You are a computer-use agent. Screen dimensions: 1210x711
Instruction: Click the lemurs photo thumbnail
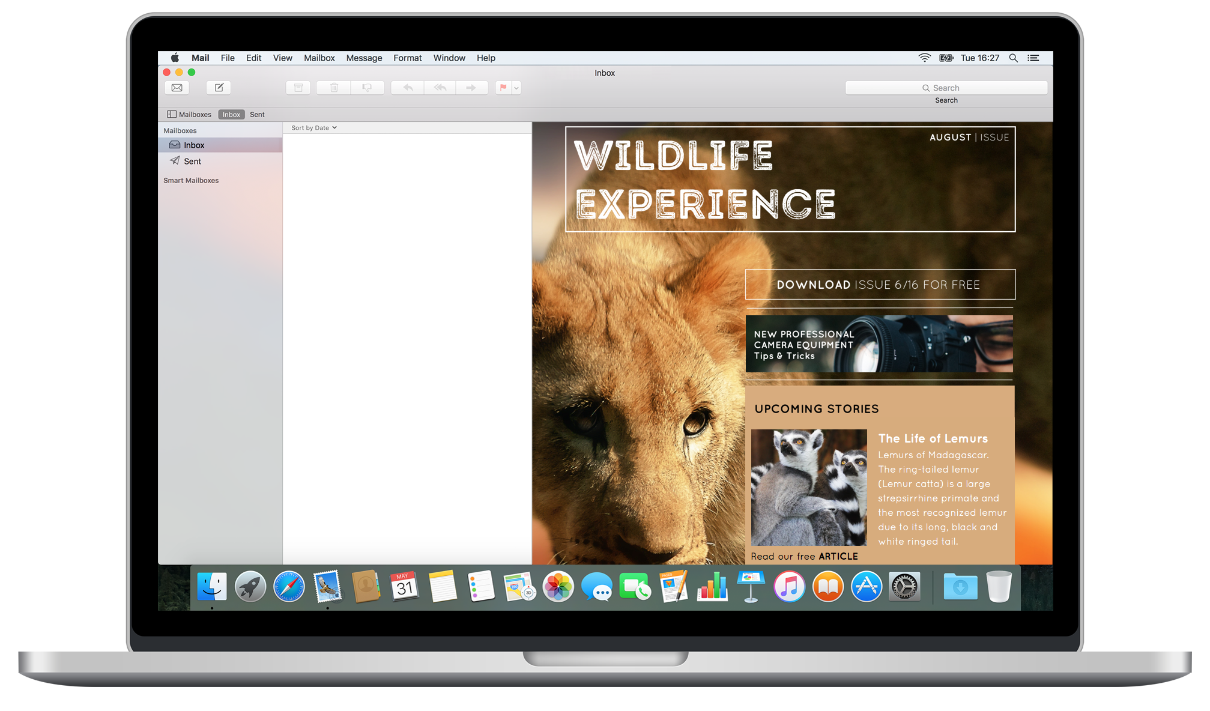[x=809, y=487]
